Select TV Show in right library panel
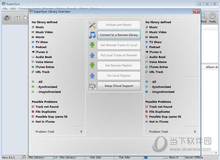 (155, 42)
